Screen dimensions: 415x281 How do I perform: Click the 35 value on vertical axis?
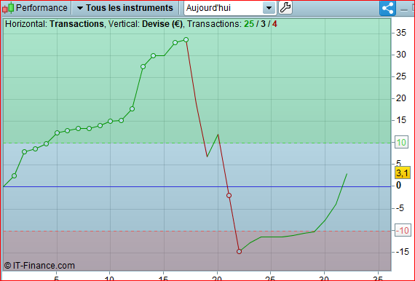(x=401, y=33)
